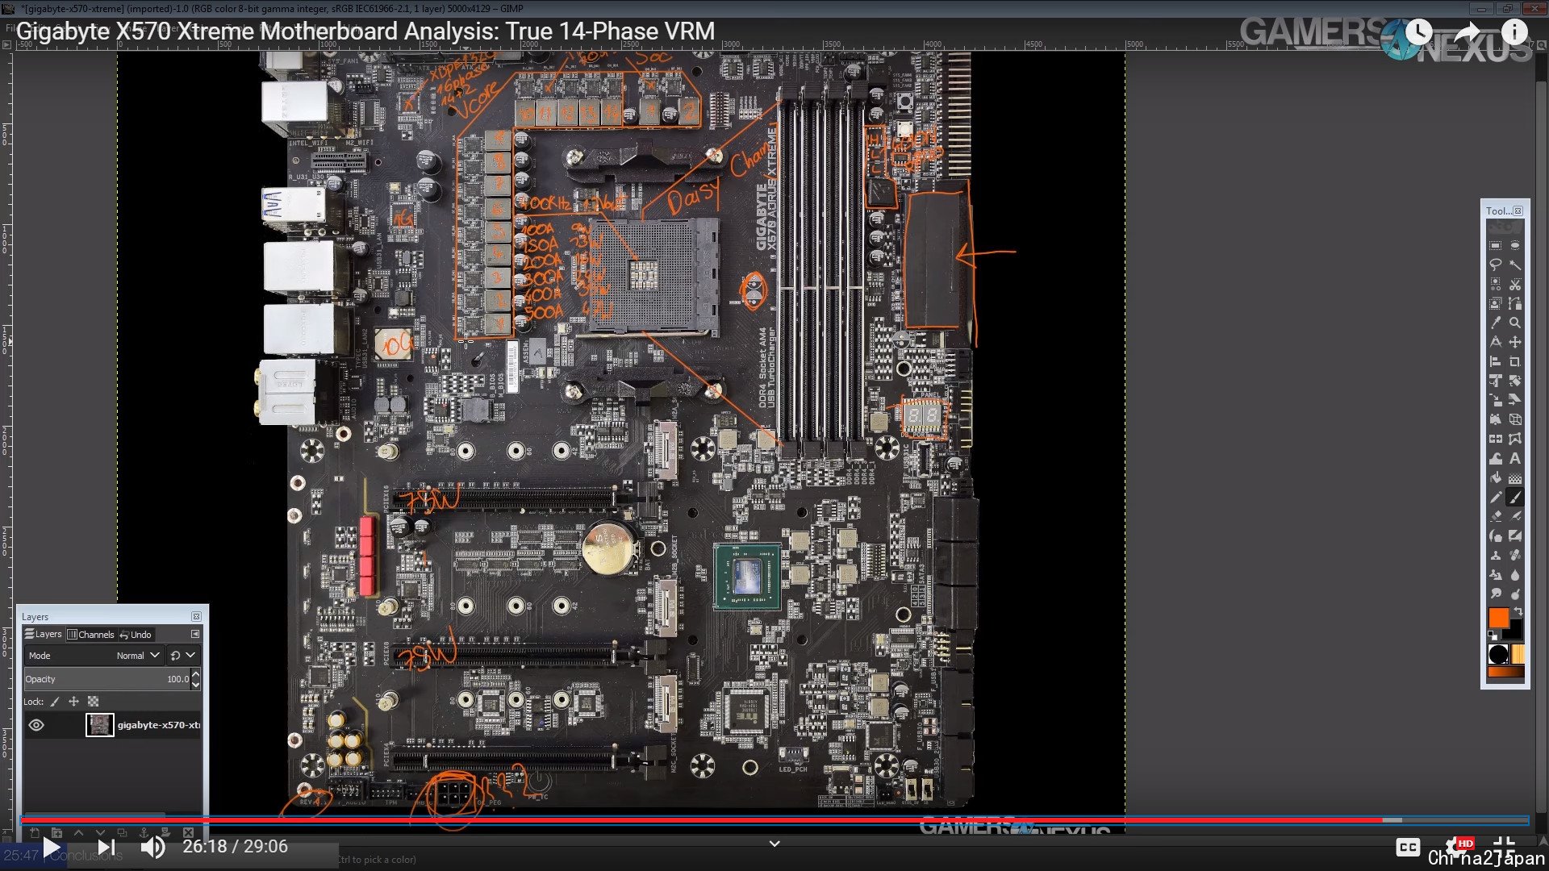
Task: Select the Select by Color tool
Action: click(x=1495, y=284)
